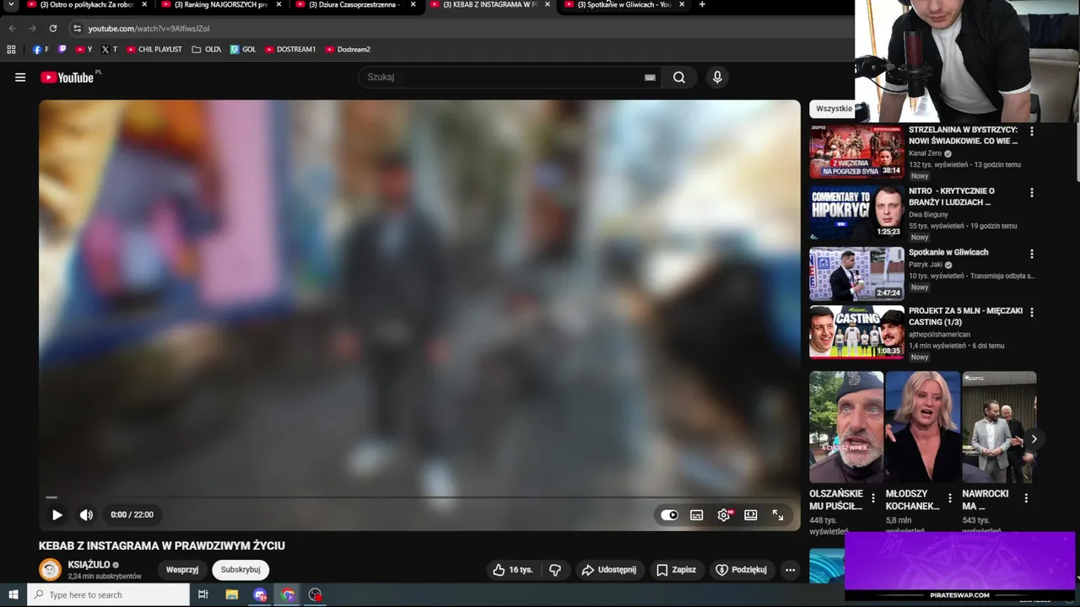1080x607 pixels.
Task: Enter fullscreen in the video player
Action: pyautogui.click(x=778, y=515)
